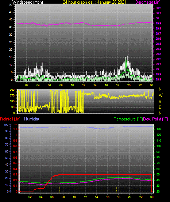Click the 06 hour tick on the lower graph
The width and height of the screenshot is (170, 202).
coord(52,197)
